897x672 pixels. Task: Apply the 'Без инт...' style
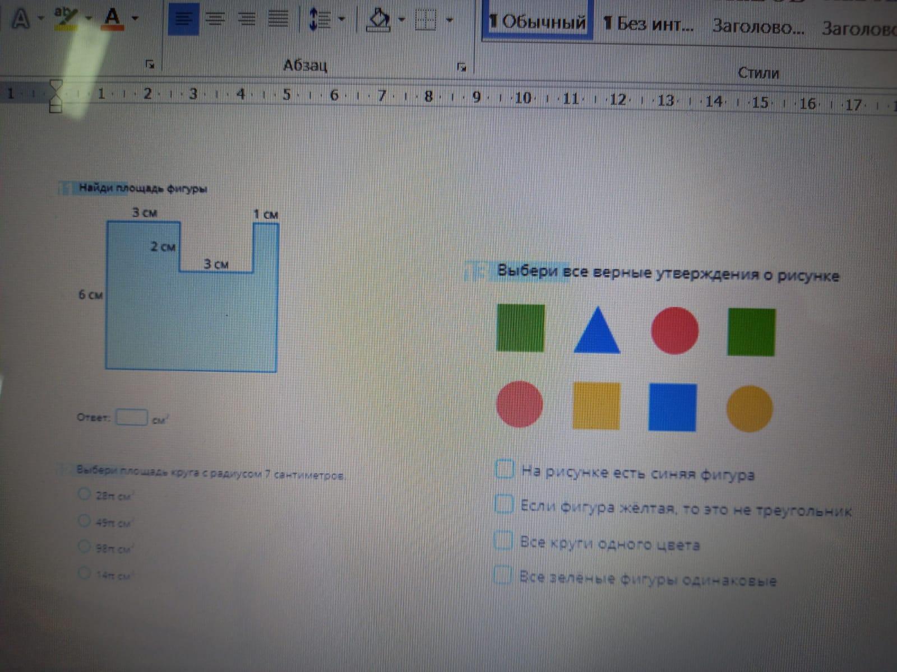648,24
